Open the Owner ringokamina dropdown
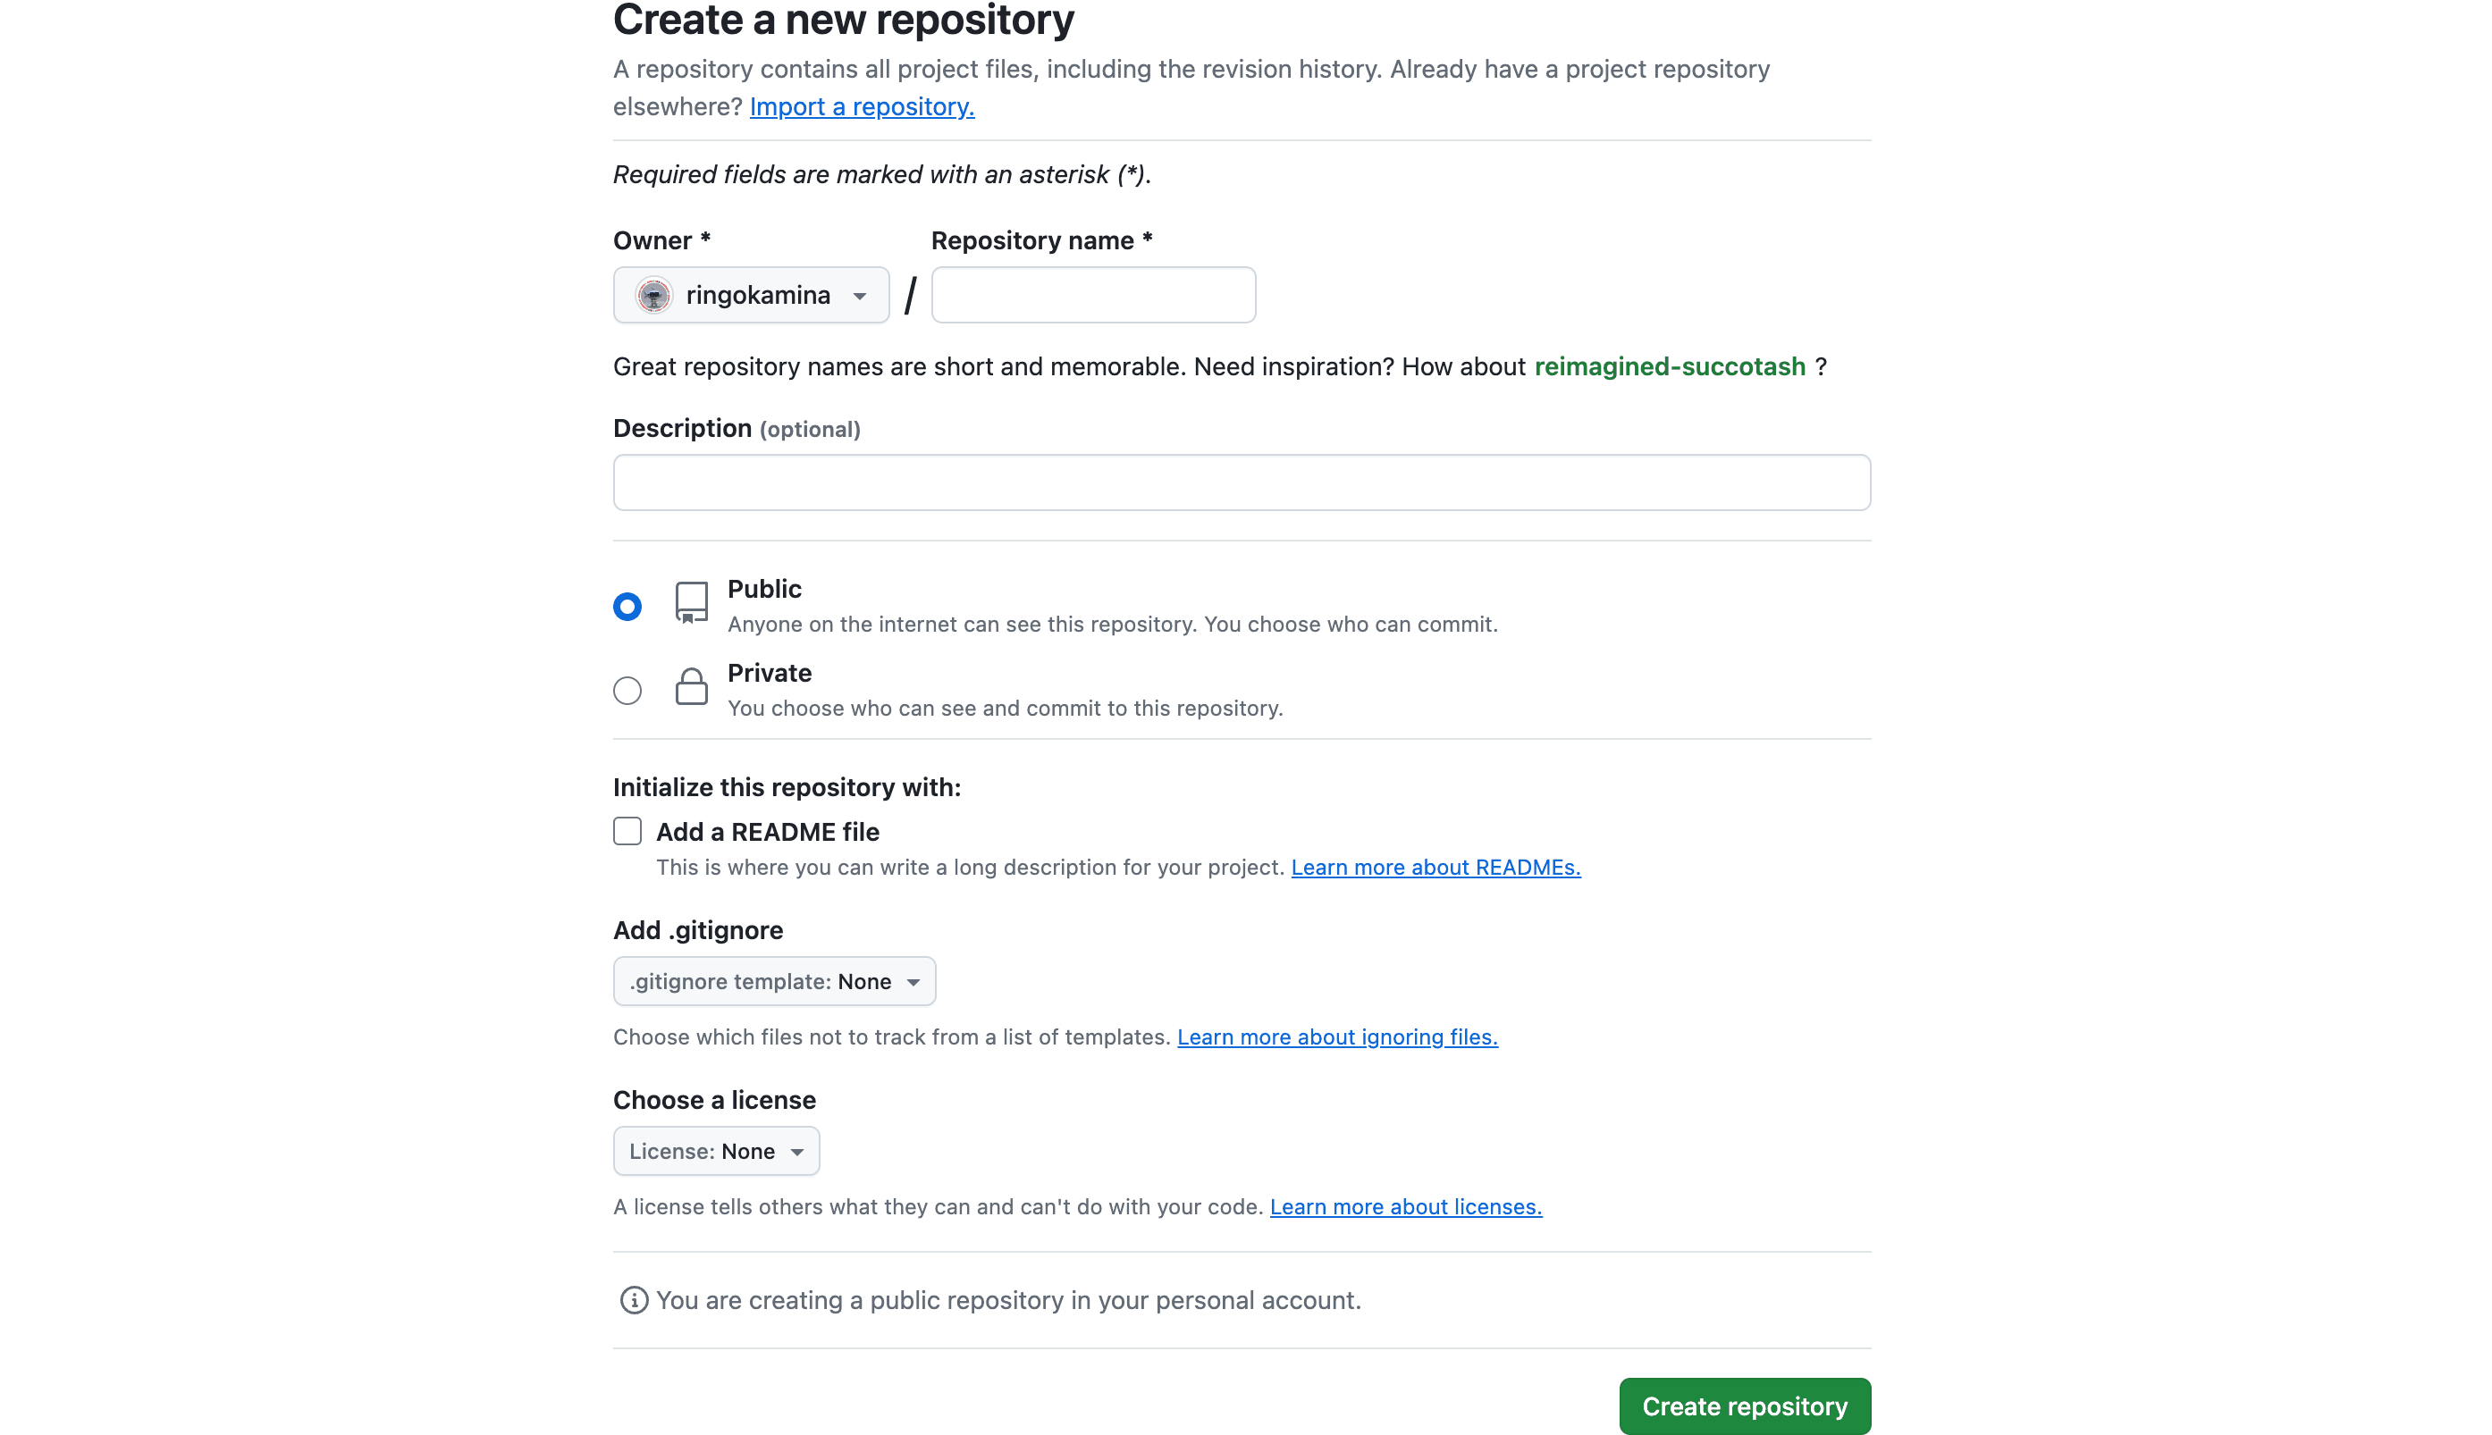Viewport: 2492px width, 1435px height. tap(751, 295)
